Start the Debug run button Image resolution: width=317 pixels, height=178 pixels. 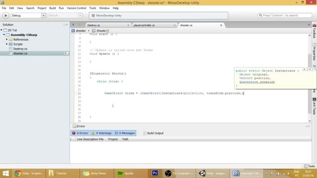click(5, 15)
